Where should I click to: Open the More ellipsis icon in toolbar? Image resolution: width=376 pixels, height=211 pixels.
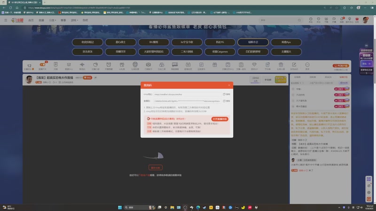coord(307,65)
